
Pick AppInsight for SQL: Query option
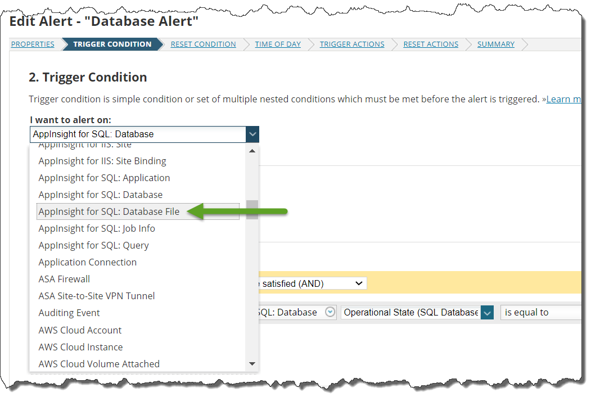[x=93, y=245]
